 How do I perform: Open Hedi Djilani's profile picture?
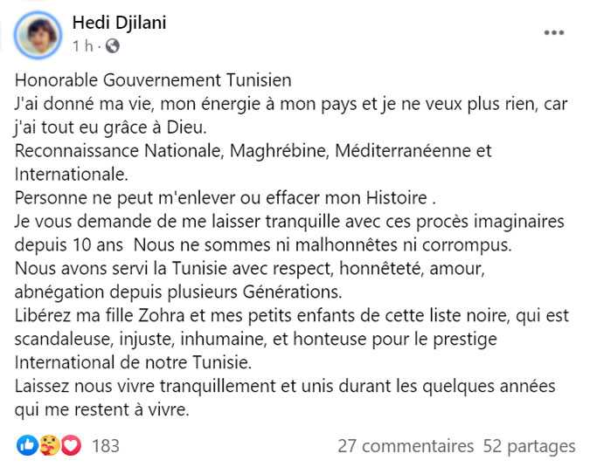pyautogui.click(x=38, y=35)
